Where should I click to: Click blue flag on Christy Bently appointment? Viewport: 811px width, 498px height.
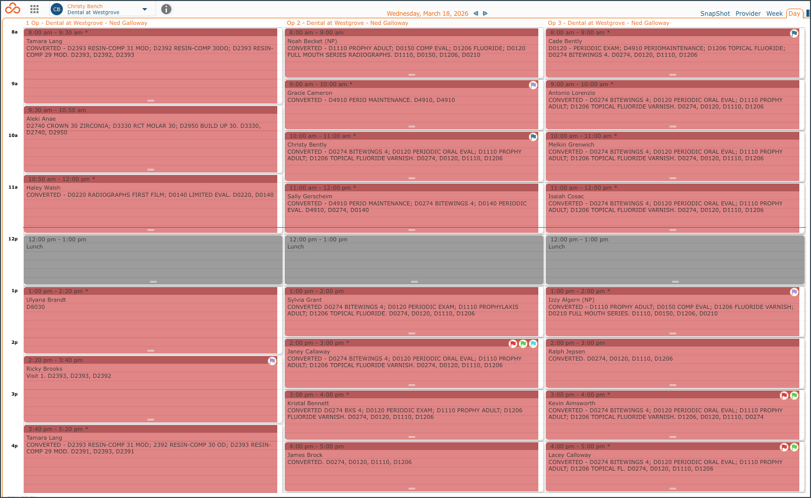(533, 137)
